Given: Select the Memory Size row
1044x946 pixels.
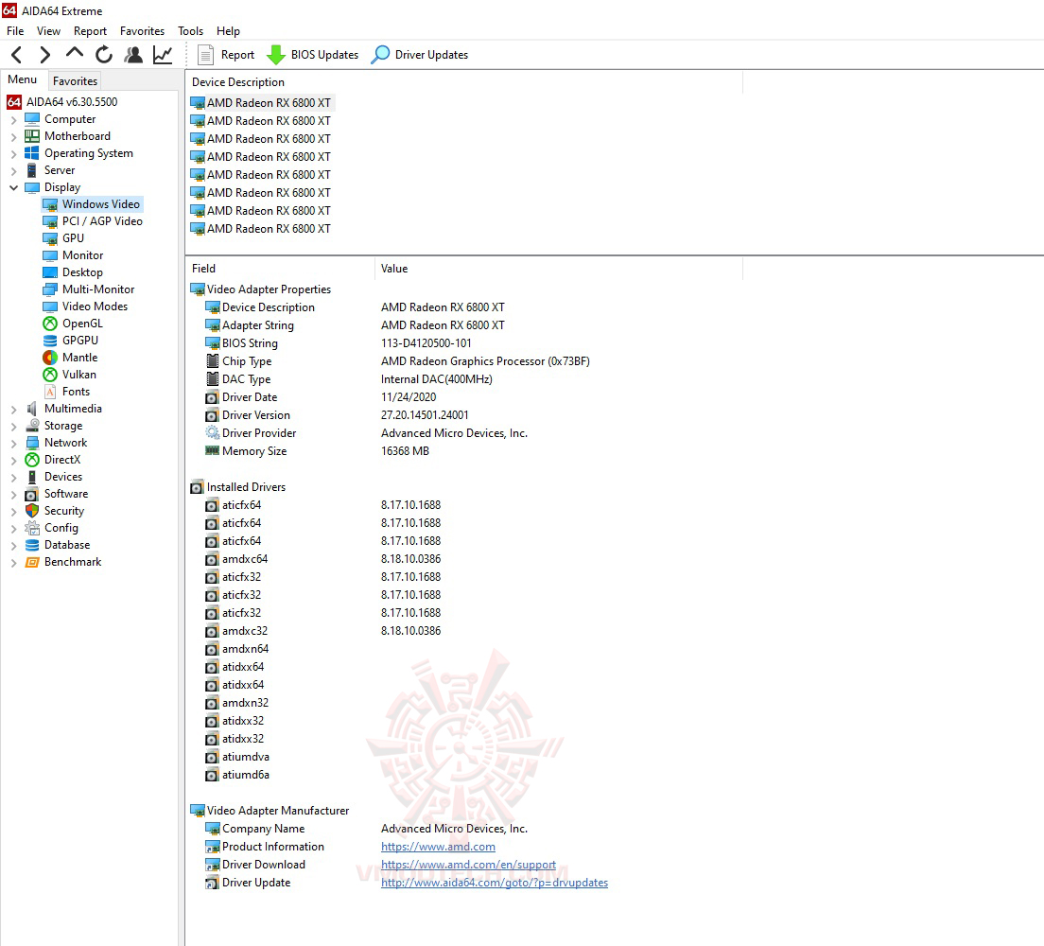Looking at the screenshot, I should pyautogui.click(x=466, y=451).
